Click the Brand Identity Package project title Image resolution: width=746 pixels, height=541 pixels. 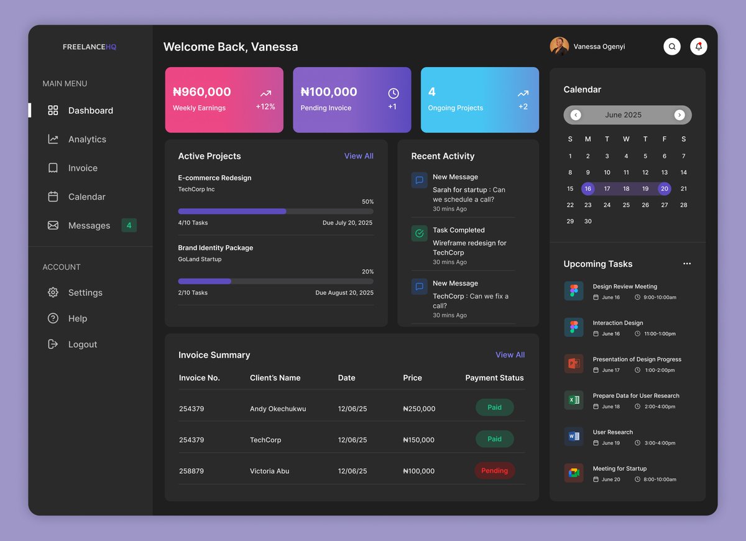[x=215, y=247]
